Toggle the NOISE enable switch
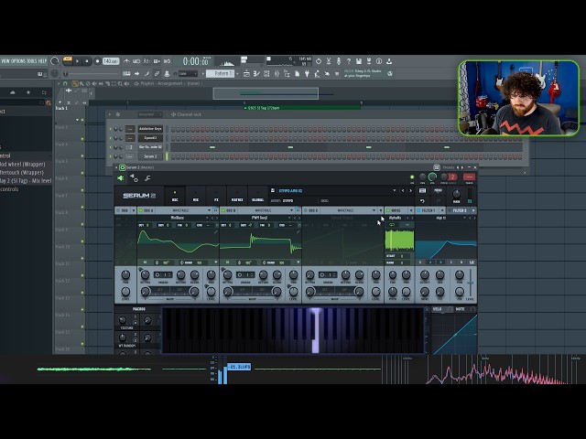The height and width of the screenshot is (439, 586). pos(388,210)
